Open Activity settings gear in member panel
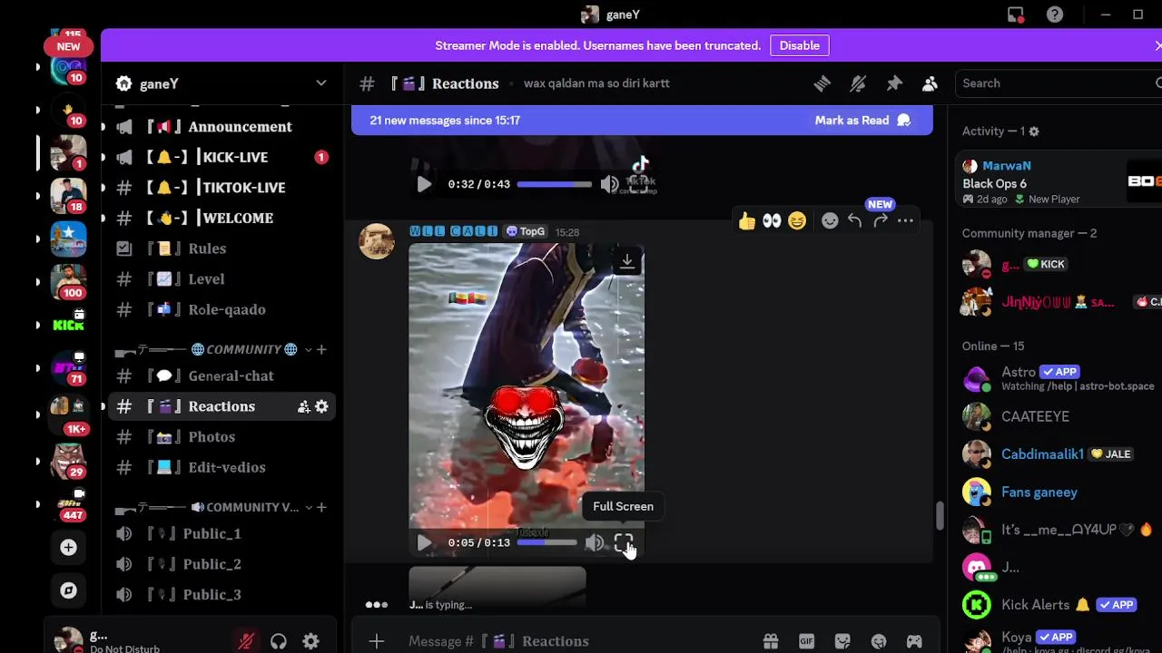1162x653 pixels. point(1033,132)
